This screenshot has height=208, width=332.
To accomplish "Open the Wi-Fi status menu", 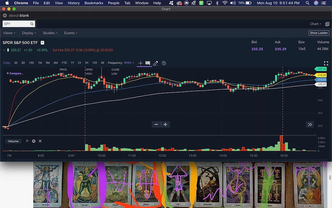I will pos(225,3).
